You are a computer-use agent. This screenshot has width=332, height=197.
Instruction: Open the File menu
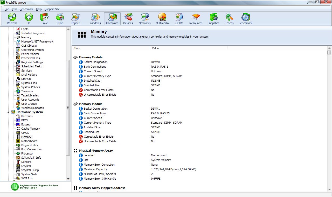pyautogui.click(x=7, y=9)
